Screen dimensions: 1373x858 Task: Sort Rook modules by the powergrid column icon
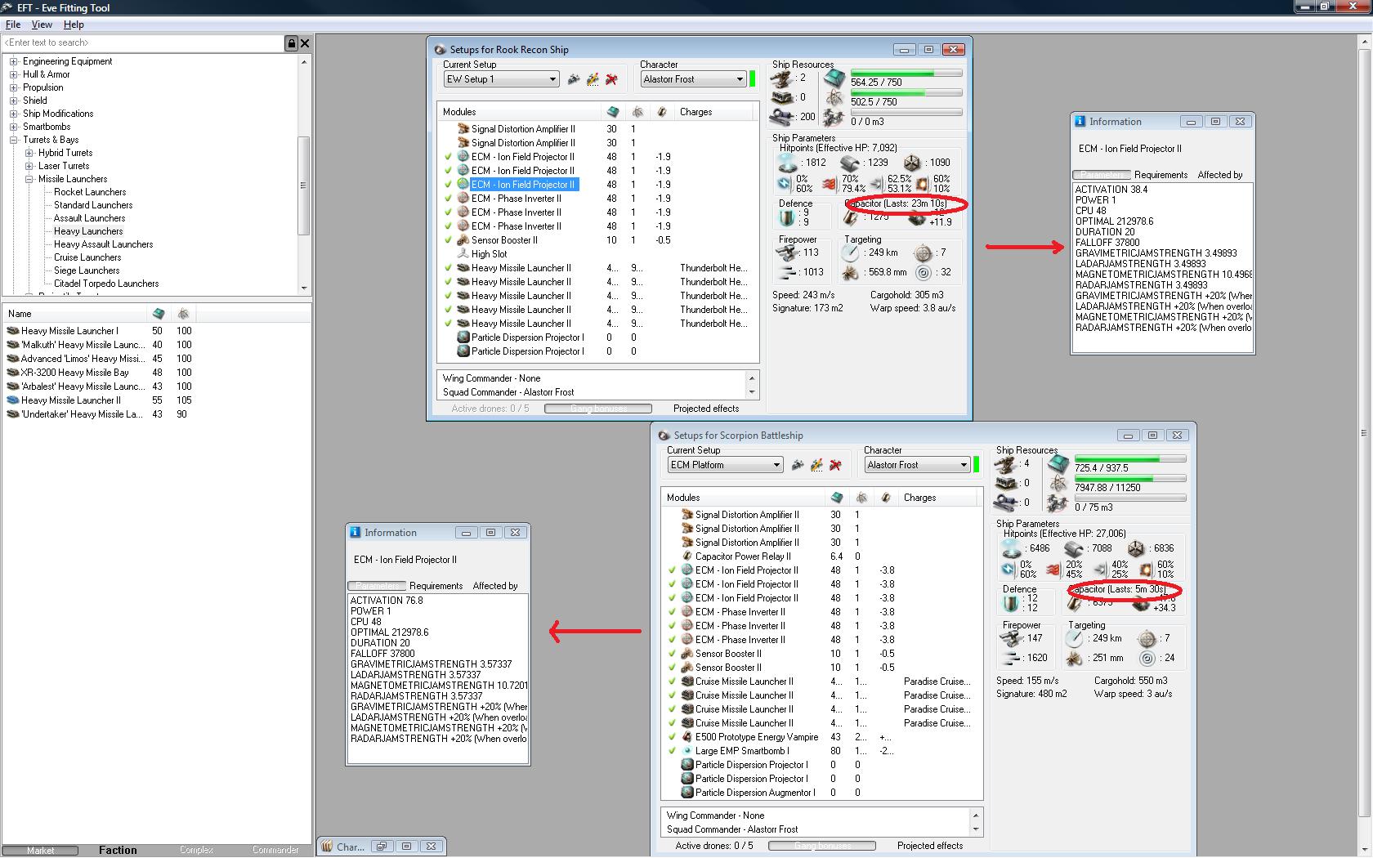[x=637, y=112]
